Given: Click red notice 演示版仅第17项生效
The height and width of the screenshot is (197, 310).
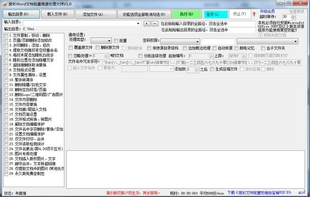Looking at the screenshot, I should click(133, 193).
